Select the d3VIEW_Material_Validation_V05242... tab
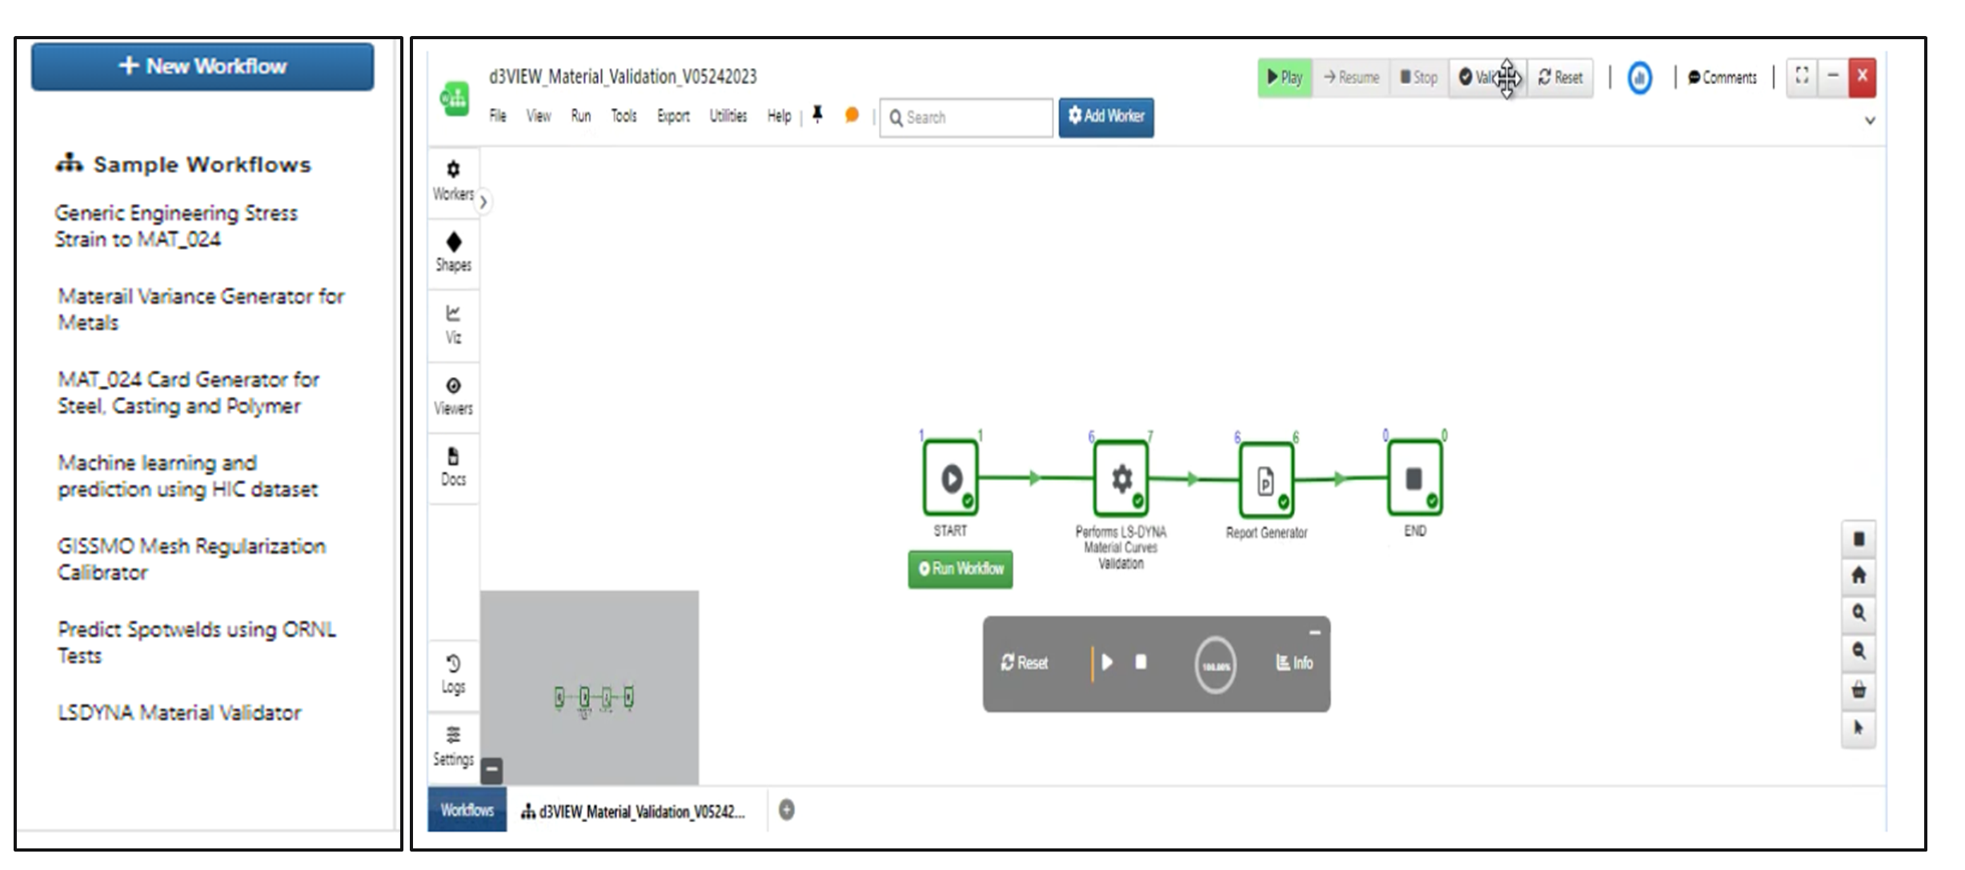The height and width of the screenshot is (870, 1965). 633,812
